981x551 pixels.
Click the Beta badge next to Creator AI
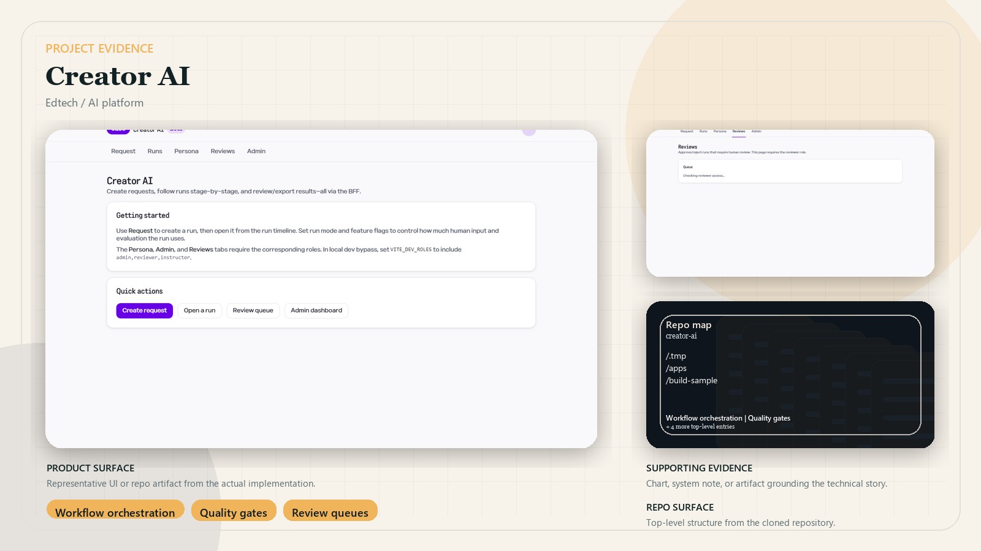[x=177, y=129]
